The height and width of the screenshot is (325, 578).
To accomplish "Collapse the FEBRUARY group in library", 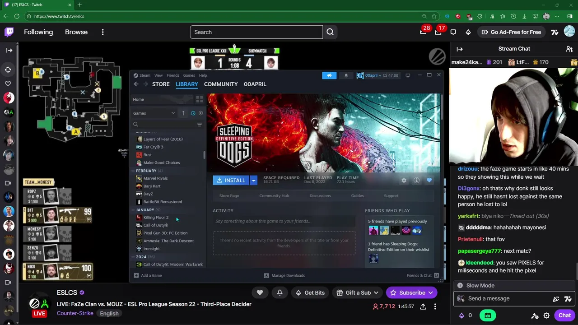I will (x=133, y=171).
